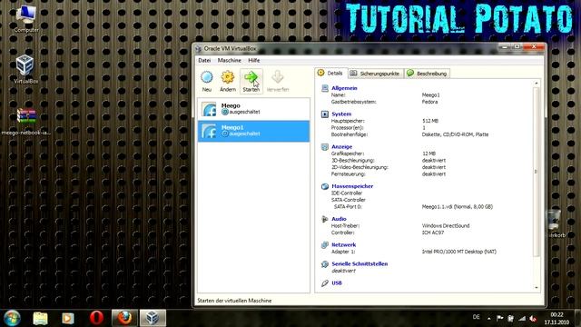Click the Audio speaker icon
581x327 pixels.
click(325, 219)
